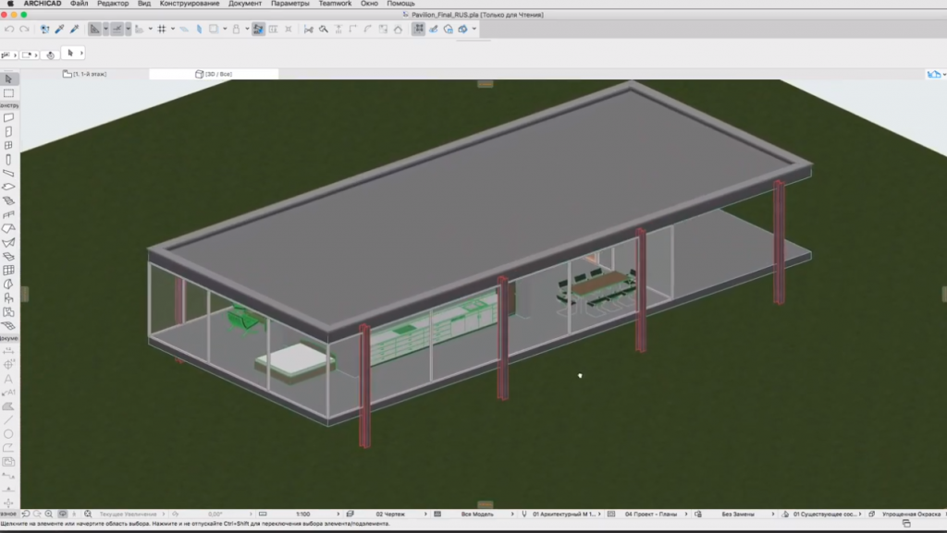Click '04 Проект - Планы' dimension setting
Screen dimensions: 947x533
click(x=650, y=515)
